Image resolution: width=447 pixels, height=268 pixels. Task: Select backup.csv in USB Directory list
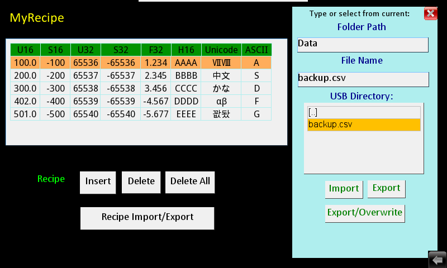click(x=364, y=125)
